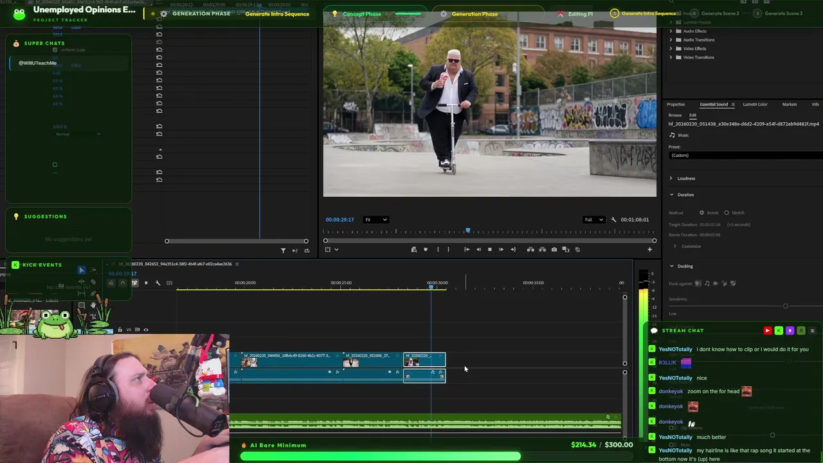Open the Button Editor plus icon
The width and height of the screenshot is (823, 463).
pos(649,250)
